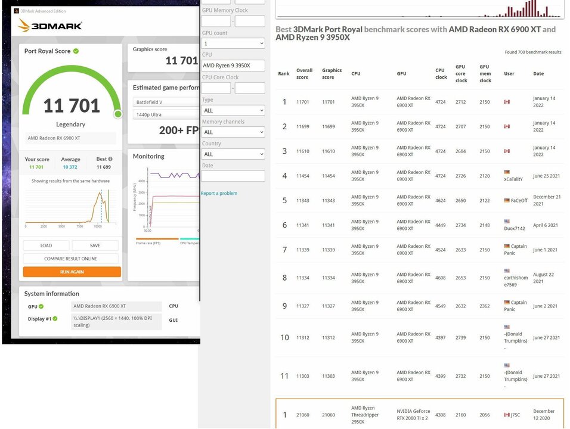570x429 pixels.
Task: Open the Country filter dropdown
Action: coord(233,154)
